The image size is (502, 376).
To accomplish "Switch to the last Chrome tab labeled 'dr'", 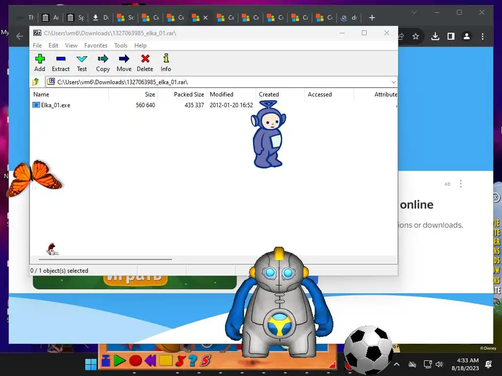I will [349, 18].
